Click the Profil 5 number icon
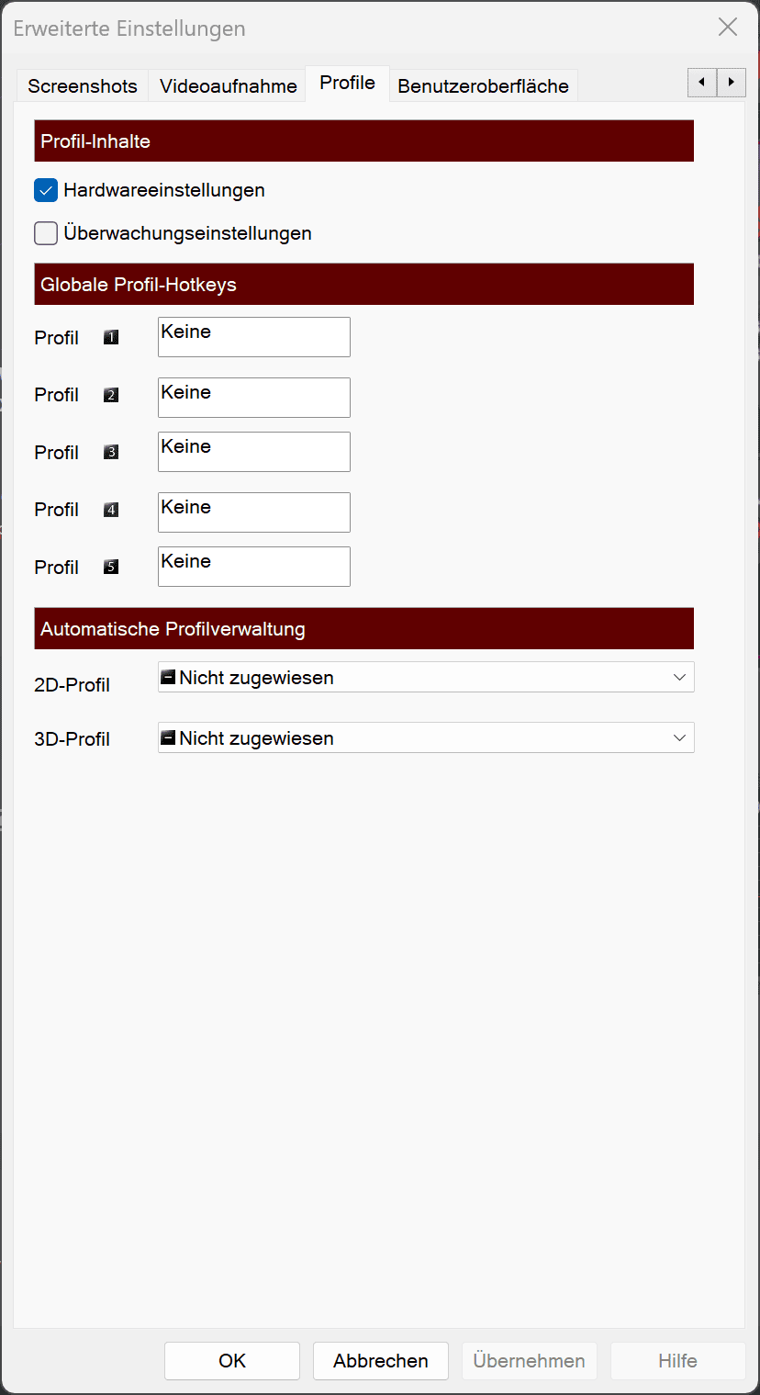The width and height of the screenshot is (760, 1395). pos(111,568)
